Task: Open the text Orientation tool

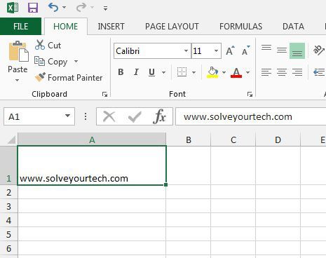Action: [319, 50]
